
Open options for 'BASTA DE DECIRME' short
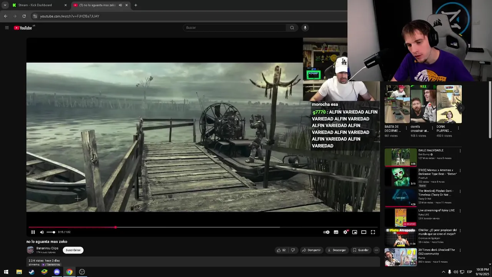[x=406, y=128]
